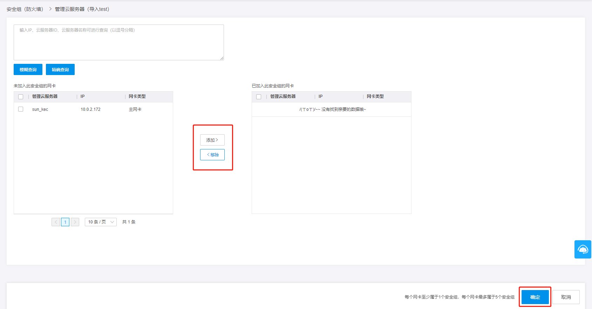
Task: Click 管理云服务器 header in left table
Action: pyautogui.click(x=45, y=96)
